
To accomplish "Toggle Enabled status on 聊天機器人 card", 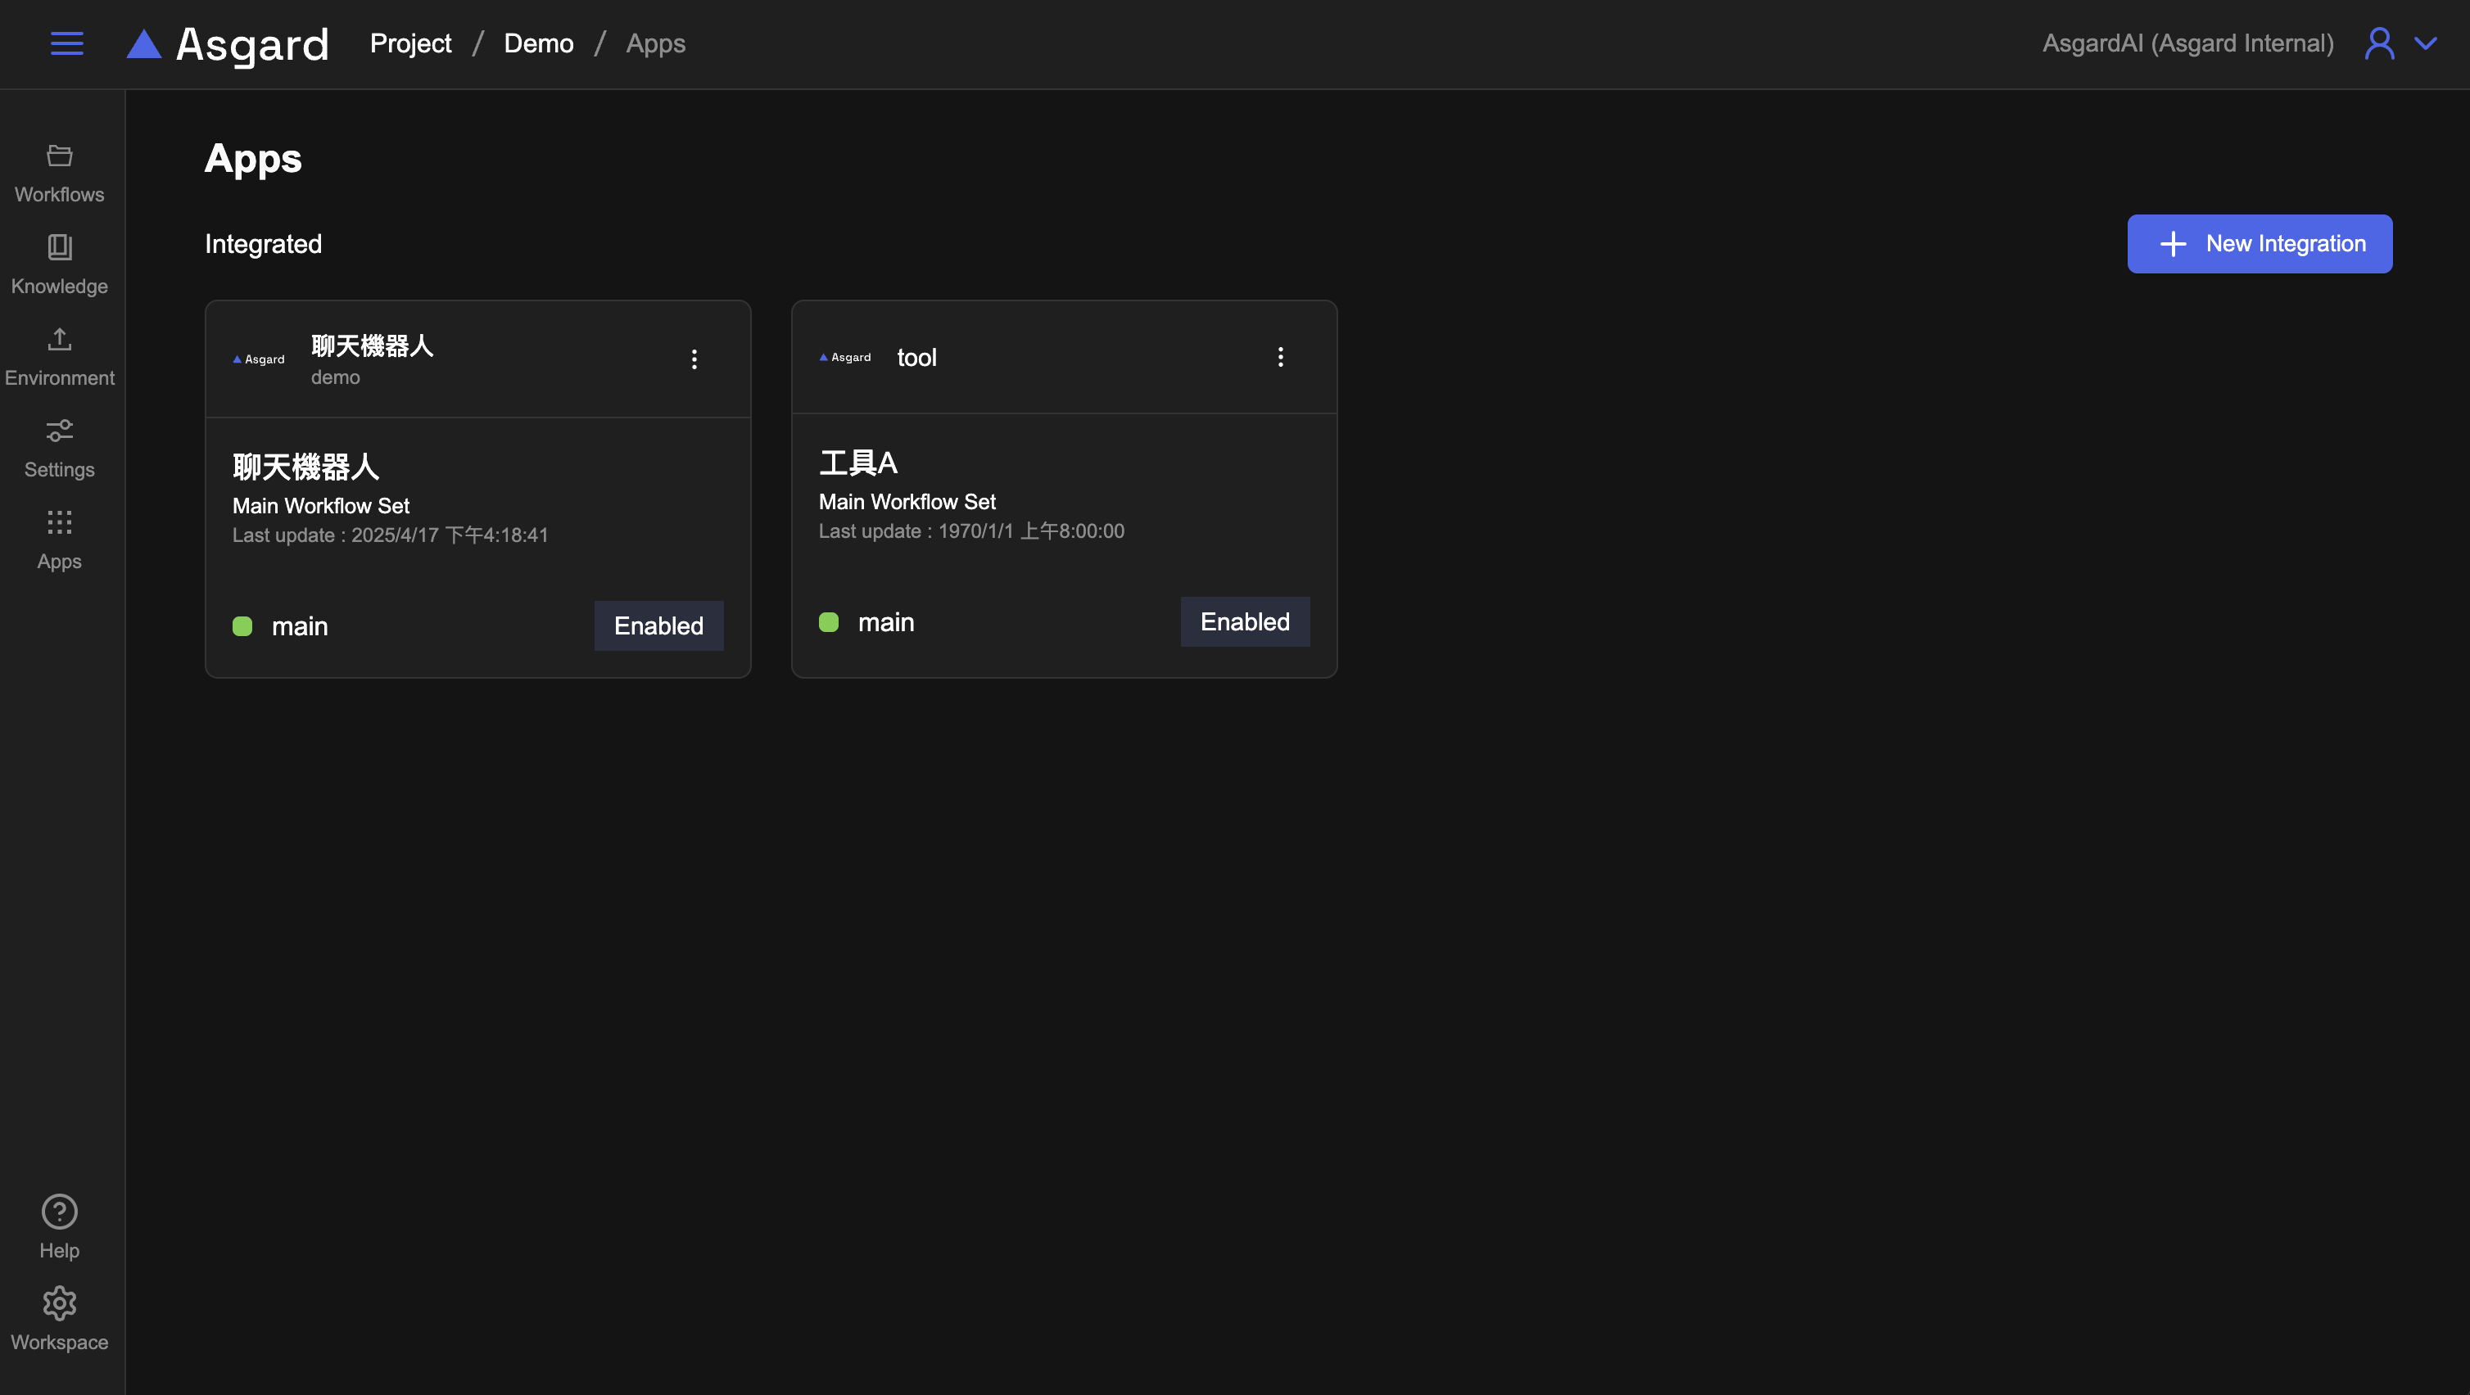I will click(658, 626).
